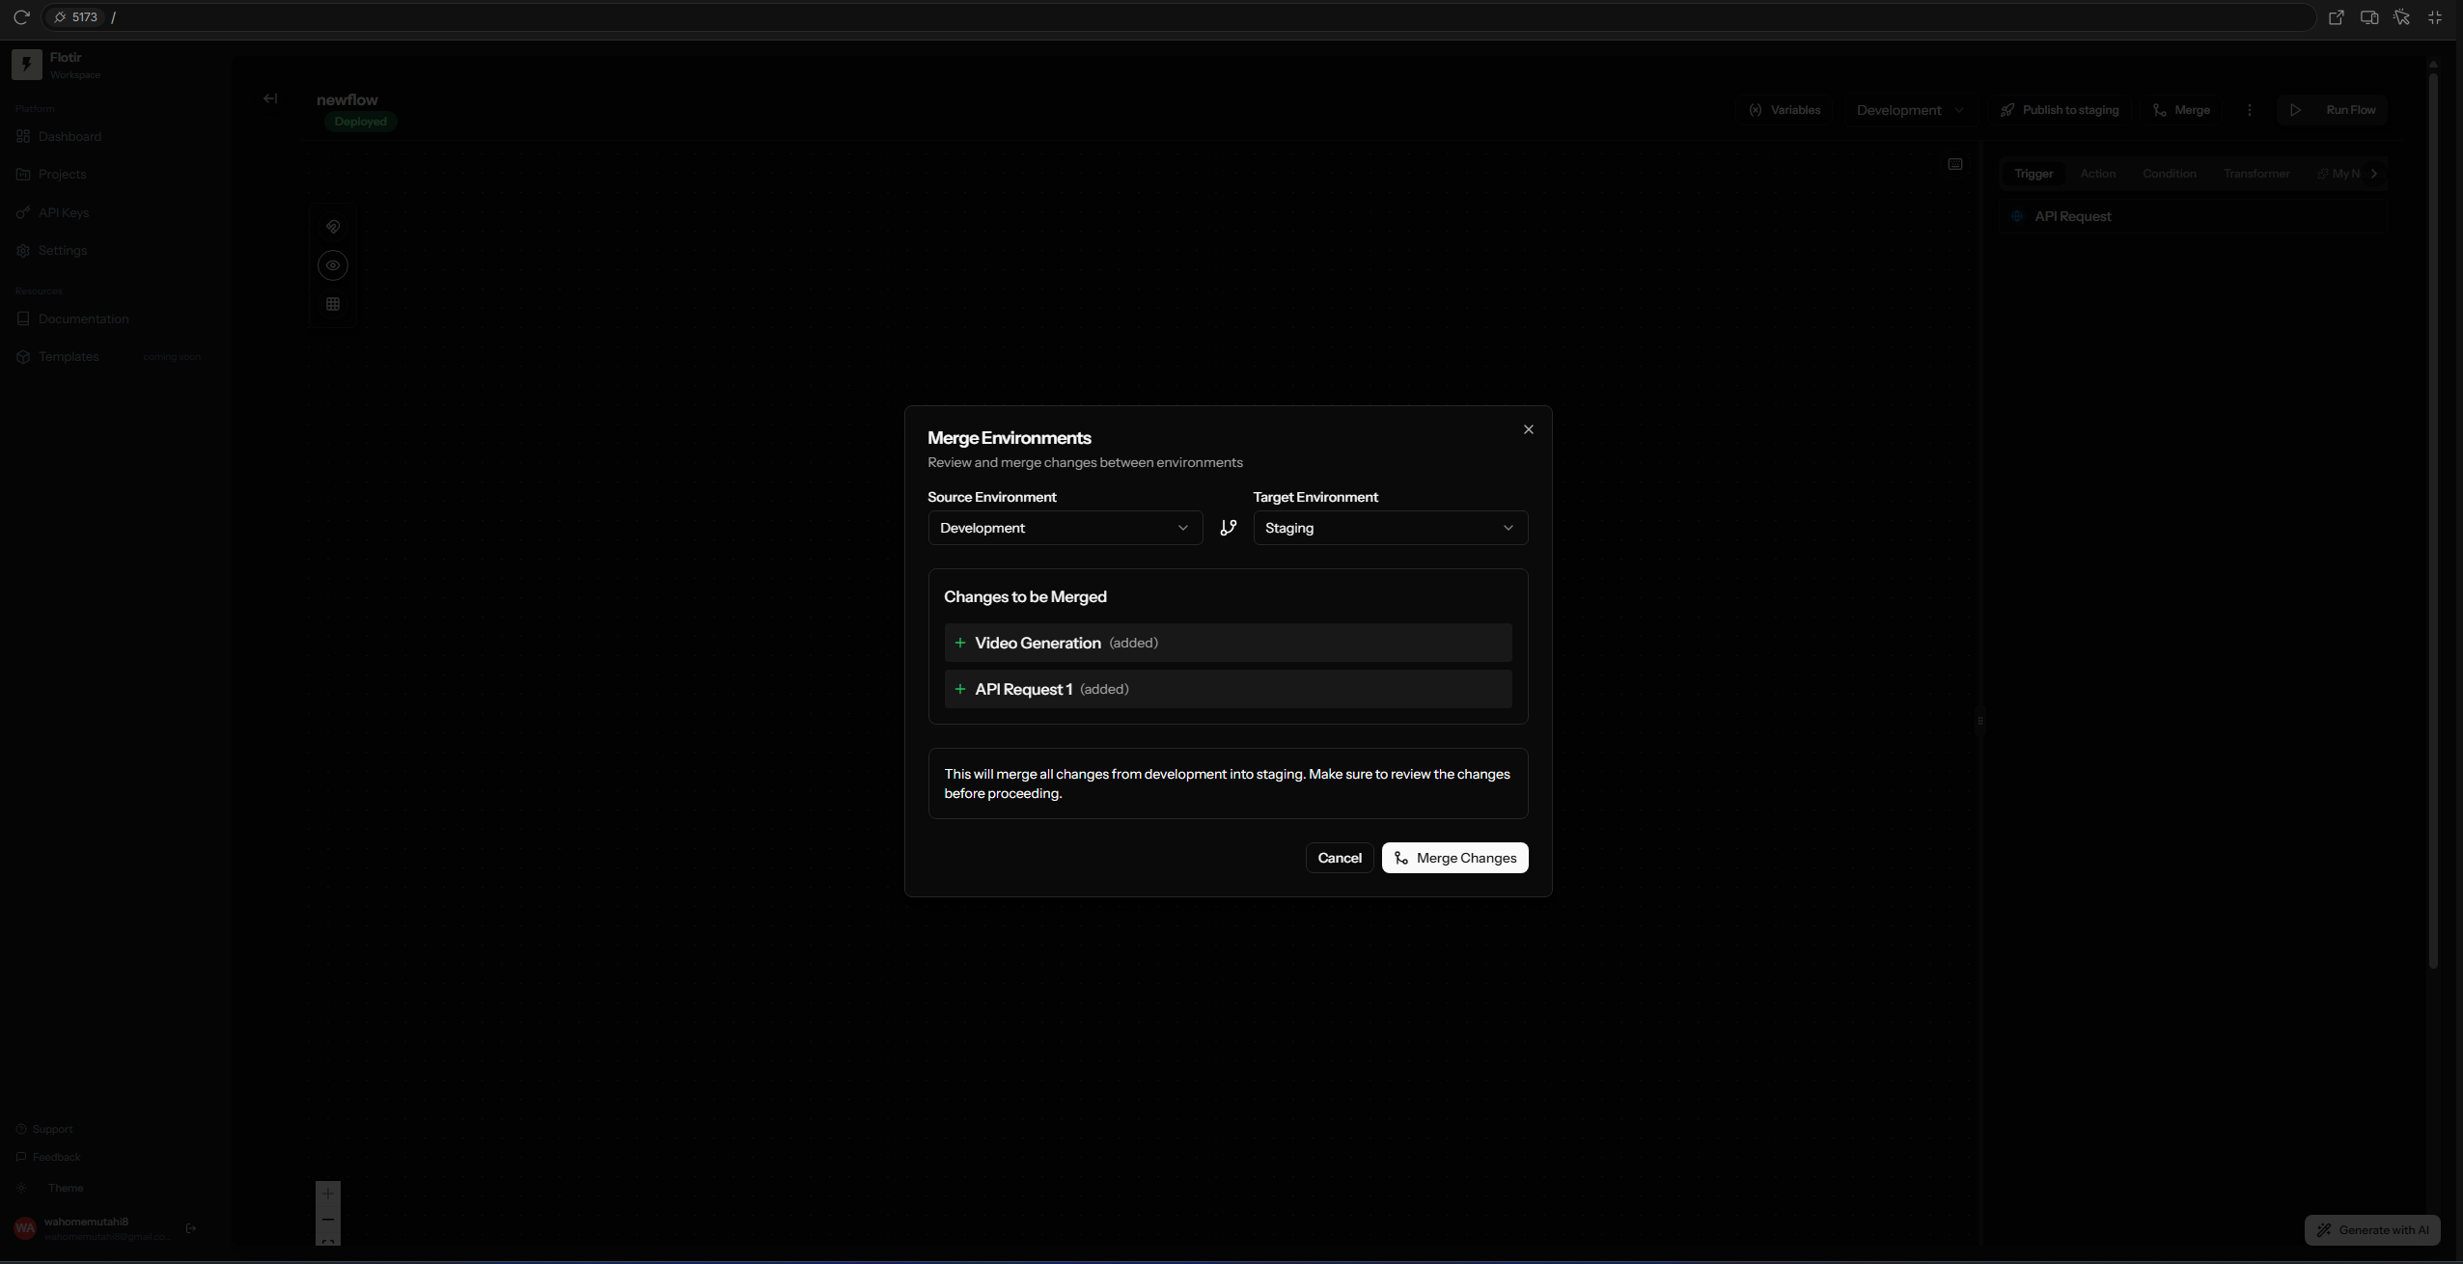Open page in new window icon
The height and width of the screenshot is (1264, 2463).
click(2336, 17)
